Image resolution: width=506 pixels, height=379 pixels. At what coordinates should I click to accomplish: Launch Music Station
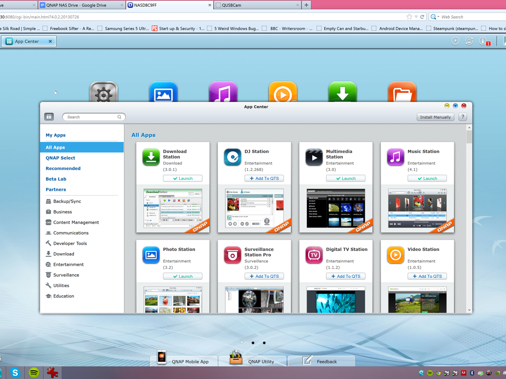point(427,179)
